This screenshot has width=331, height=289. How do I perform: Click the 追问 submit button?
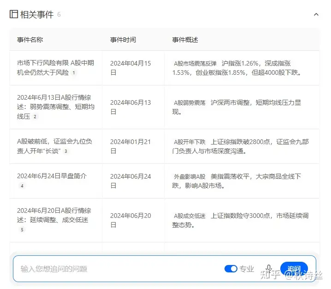pos(294,269)
